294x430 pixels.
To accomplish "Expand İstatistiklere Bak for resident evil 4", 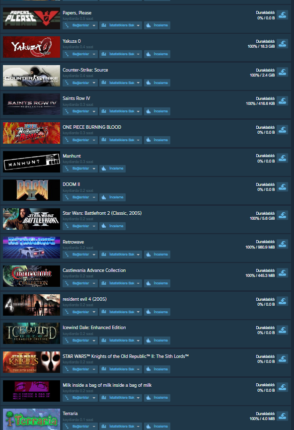I will 121,312.
